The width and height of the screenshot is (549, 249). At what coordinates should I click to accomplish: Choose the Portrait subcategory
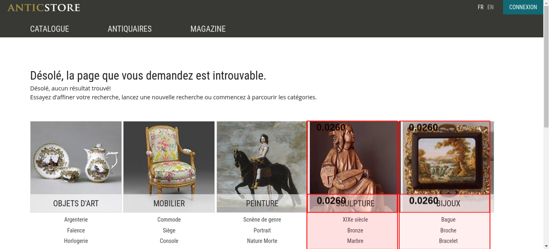tap(262, 230)
